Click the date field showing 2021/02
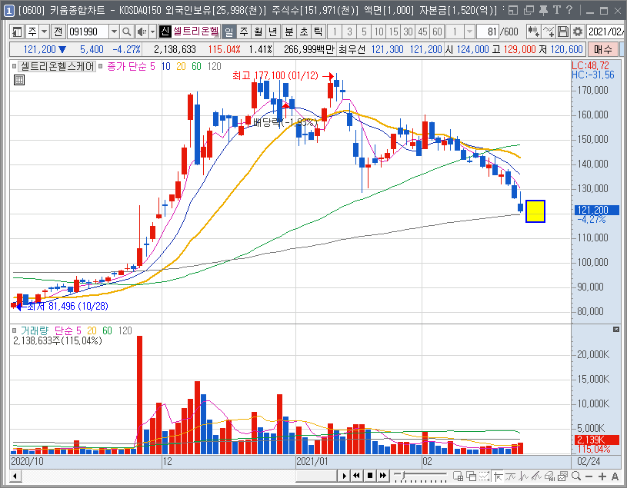627x488 pixels. click(x=605, y=32)
